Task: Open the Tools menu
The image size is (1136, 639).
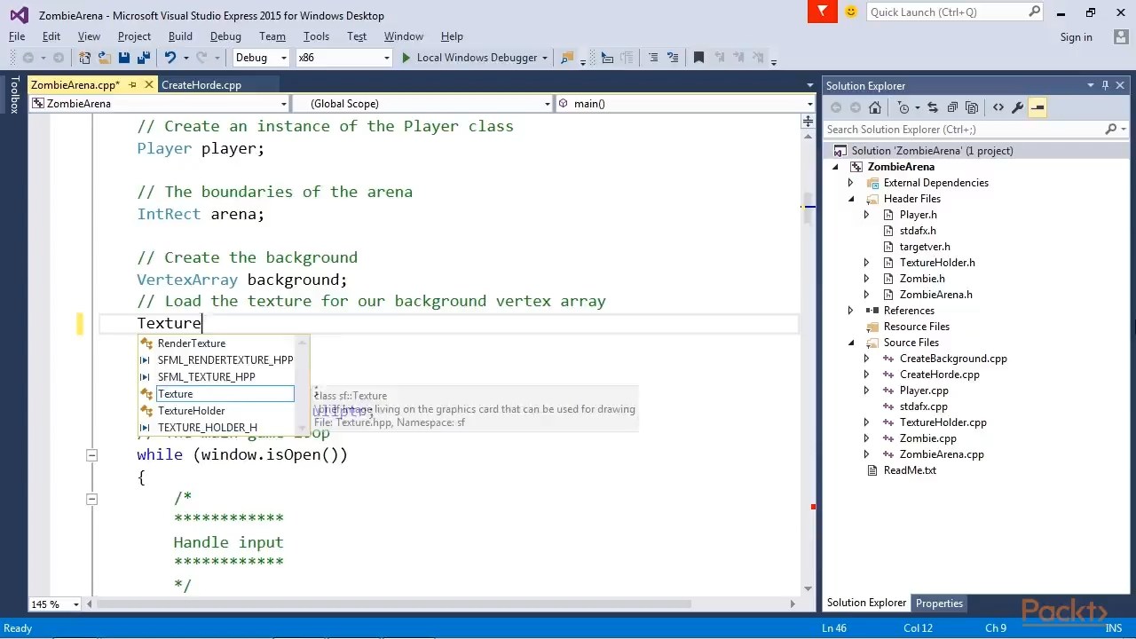Action: pos(316,36)
